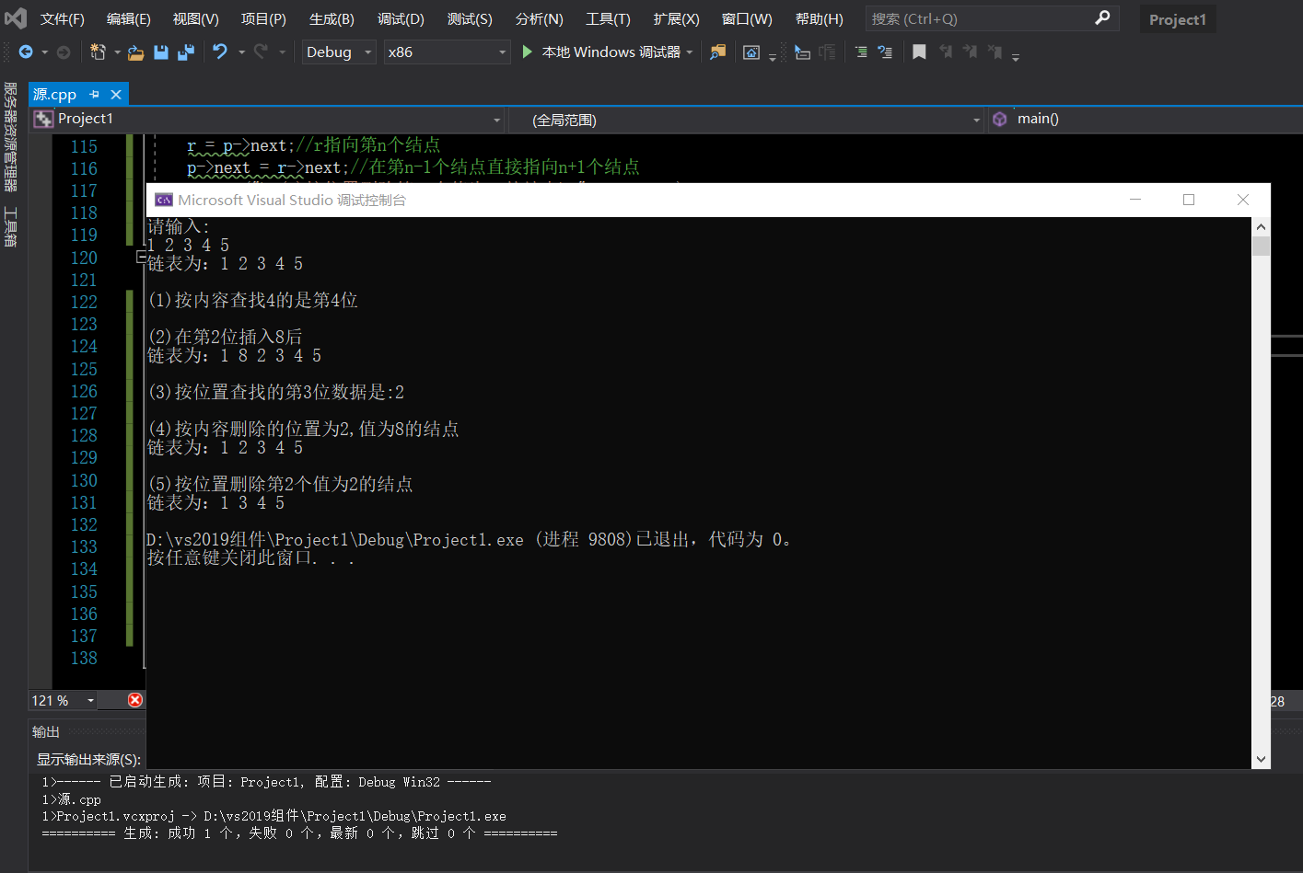Screen dimensions: 1303x873
Task: Open the Project1 scope combo box
Action: click(x=267, y=120)
